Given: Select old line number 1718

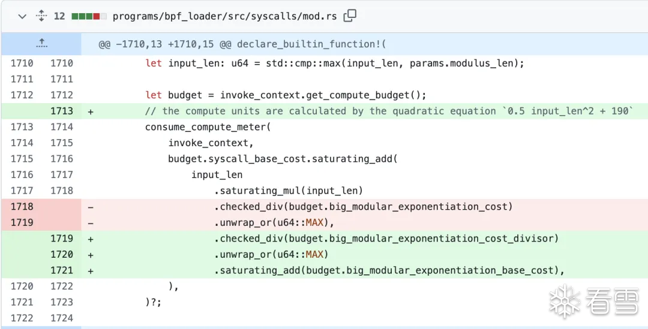Looking at the screenshot, I should [22, 206].
